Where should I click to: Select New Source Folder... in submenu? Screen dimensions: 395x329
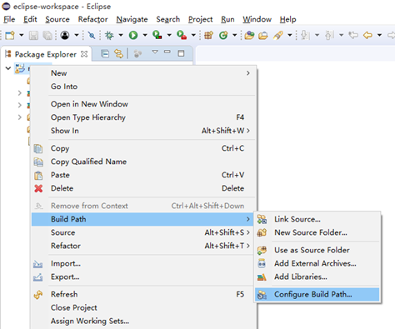tap(317, 232)
